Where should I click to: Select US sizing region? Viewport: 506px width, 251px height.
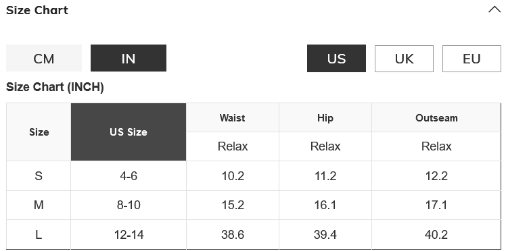tap(336, 59)
